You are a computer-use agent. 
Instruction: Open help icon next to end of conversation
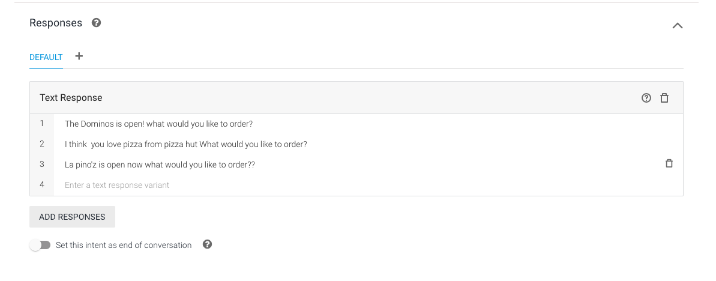[x=207, y=244]
